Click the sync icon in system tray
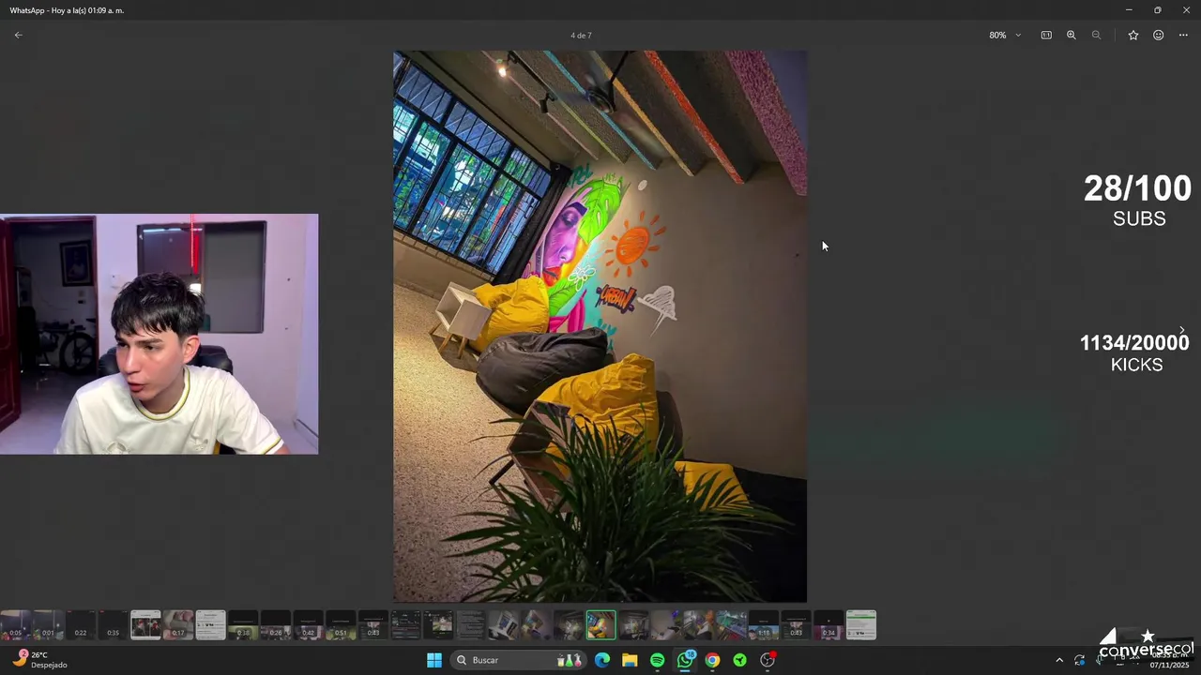This screenshot has width=1201, height=675. point(1080,660)
